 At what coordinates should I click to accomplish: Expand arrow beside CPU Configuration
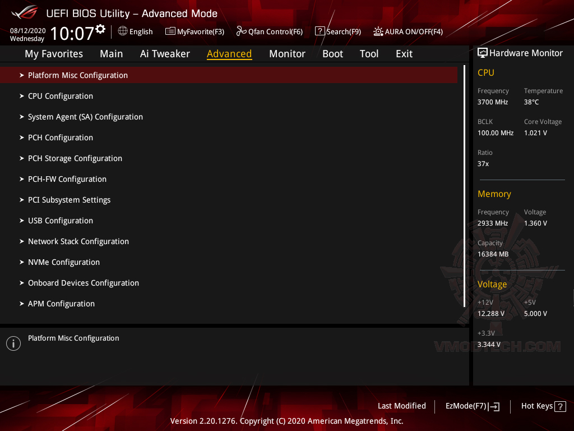click(22, 96)
